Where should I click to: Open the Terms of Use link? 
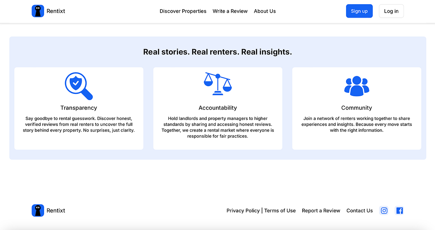tap(280, 210)
